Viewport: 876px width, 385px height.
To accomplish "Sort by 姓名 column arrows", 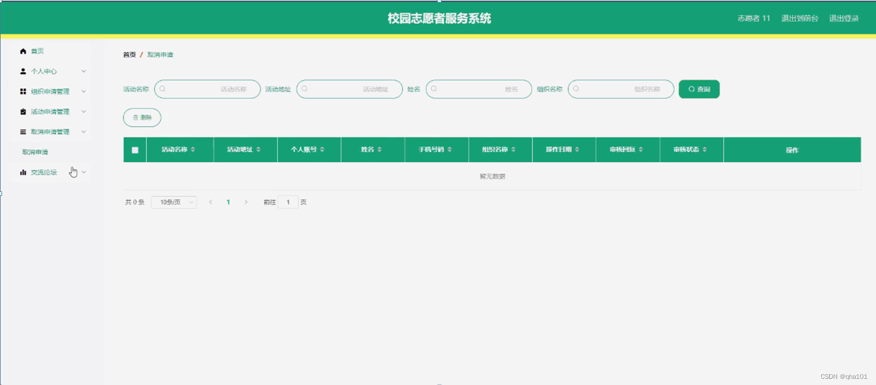I will coord(380,150).
